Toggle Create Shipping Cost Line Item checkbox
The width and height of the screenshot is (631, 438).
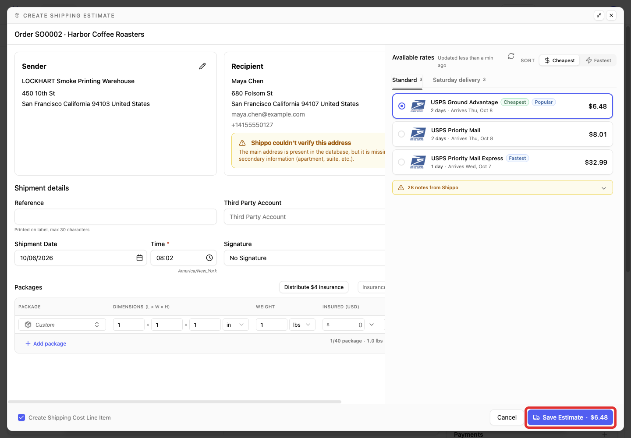[x=21, y=417]
